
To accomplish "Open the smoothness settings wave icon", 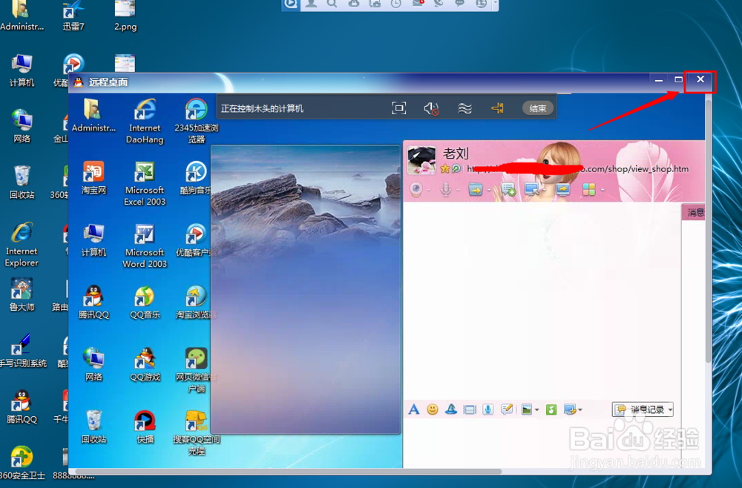I will [x=464, y=109].
